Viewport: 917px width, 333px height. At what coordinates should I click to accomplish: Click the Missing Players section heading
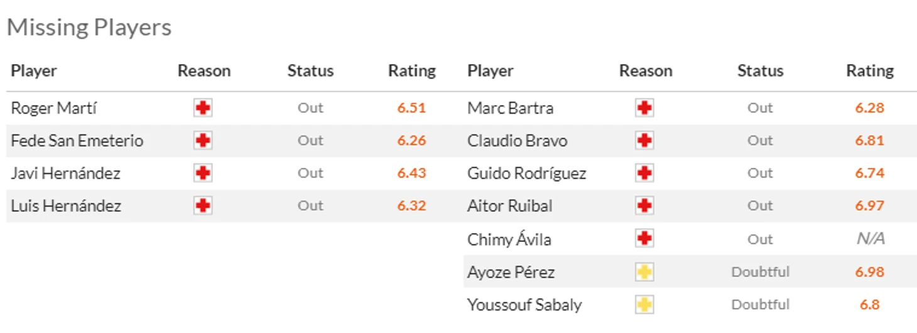[x=89, y=28]
